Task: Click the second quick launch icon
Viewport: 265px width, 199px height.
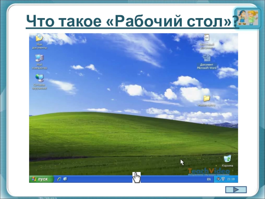Action: click(65, 179)
